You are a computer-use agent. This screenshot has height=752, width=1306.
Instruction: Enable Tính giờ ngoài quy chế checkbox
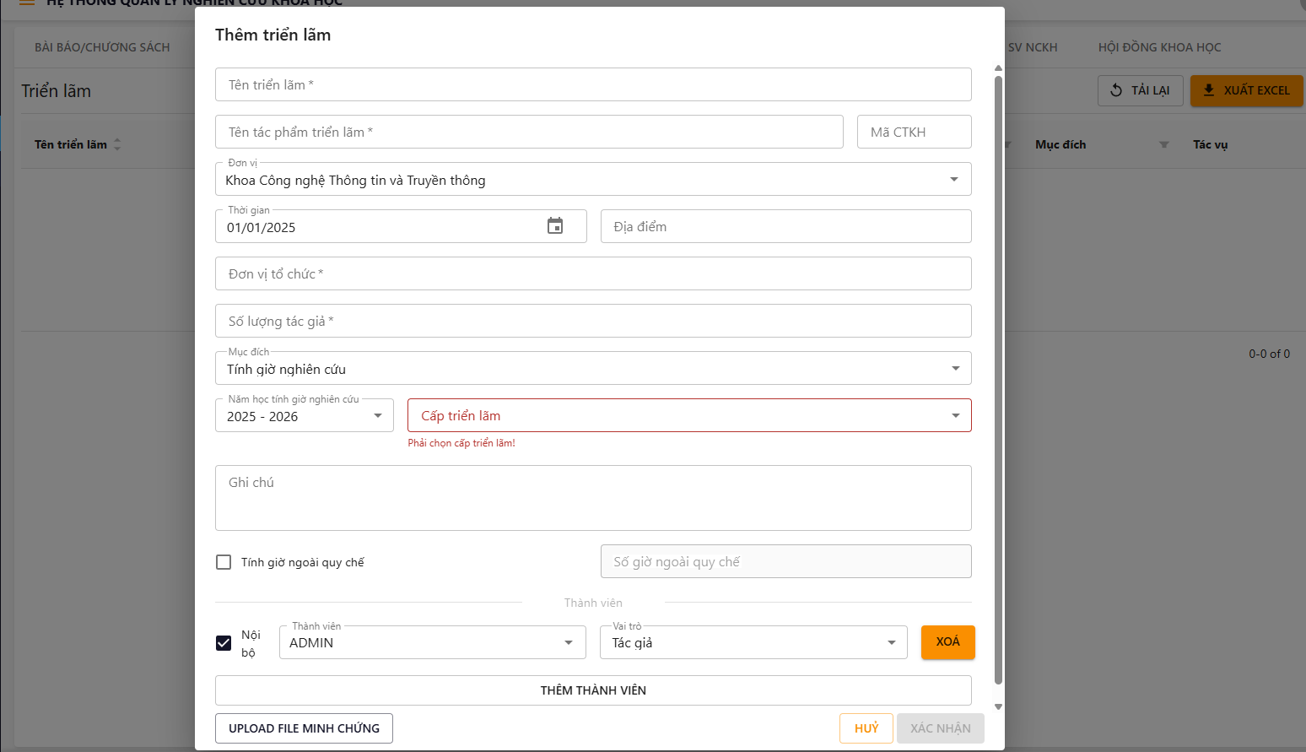pyautogui.click(x=224, y=562)
